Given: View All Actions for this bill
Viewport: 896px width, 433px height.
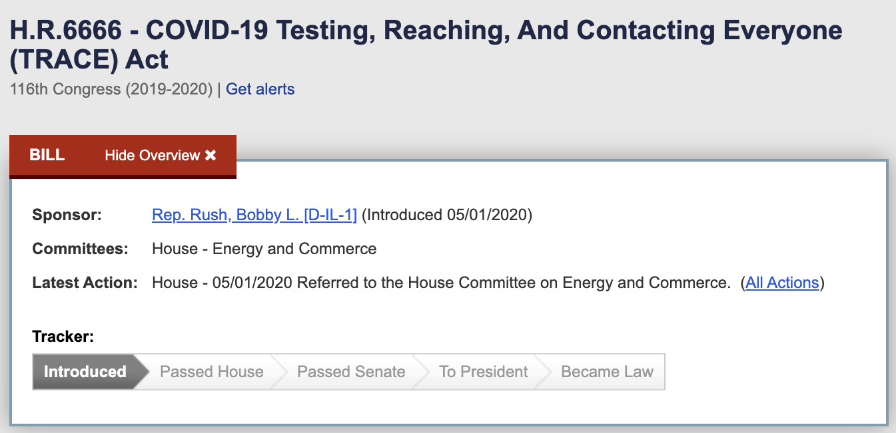Looking at the screenshot, I should (x=782, y=283).
